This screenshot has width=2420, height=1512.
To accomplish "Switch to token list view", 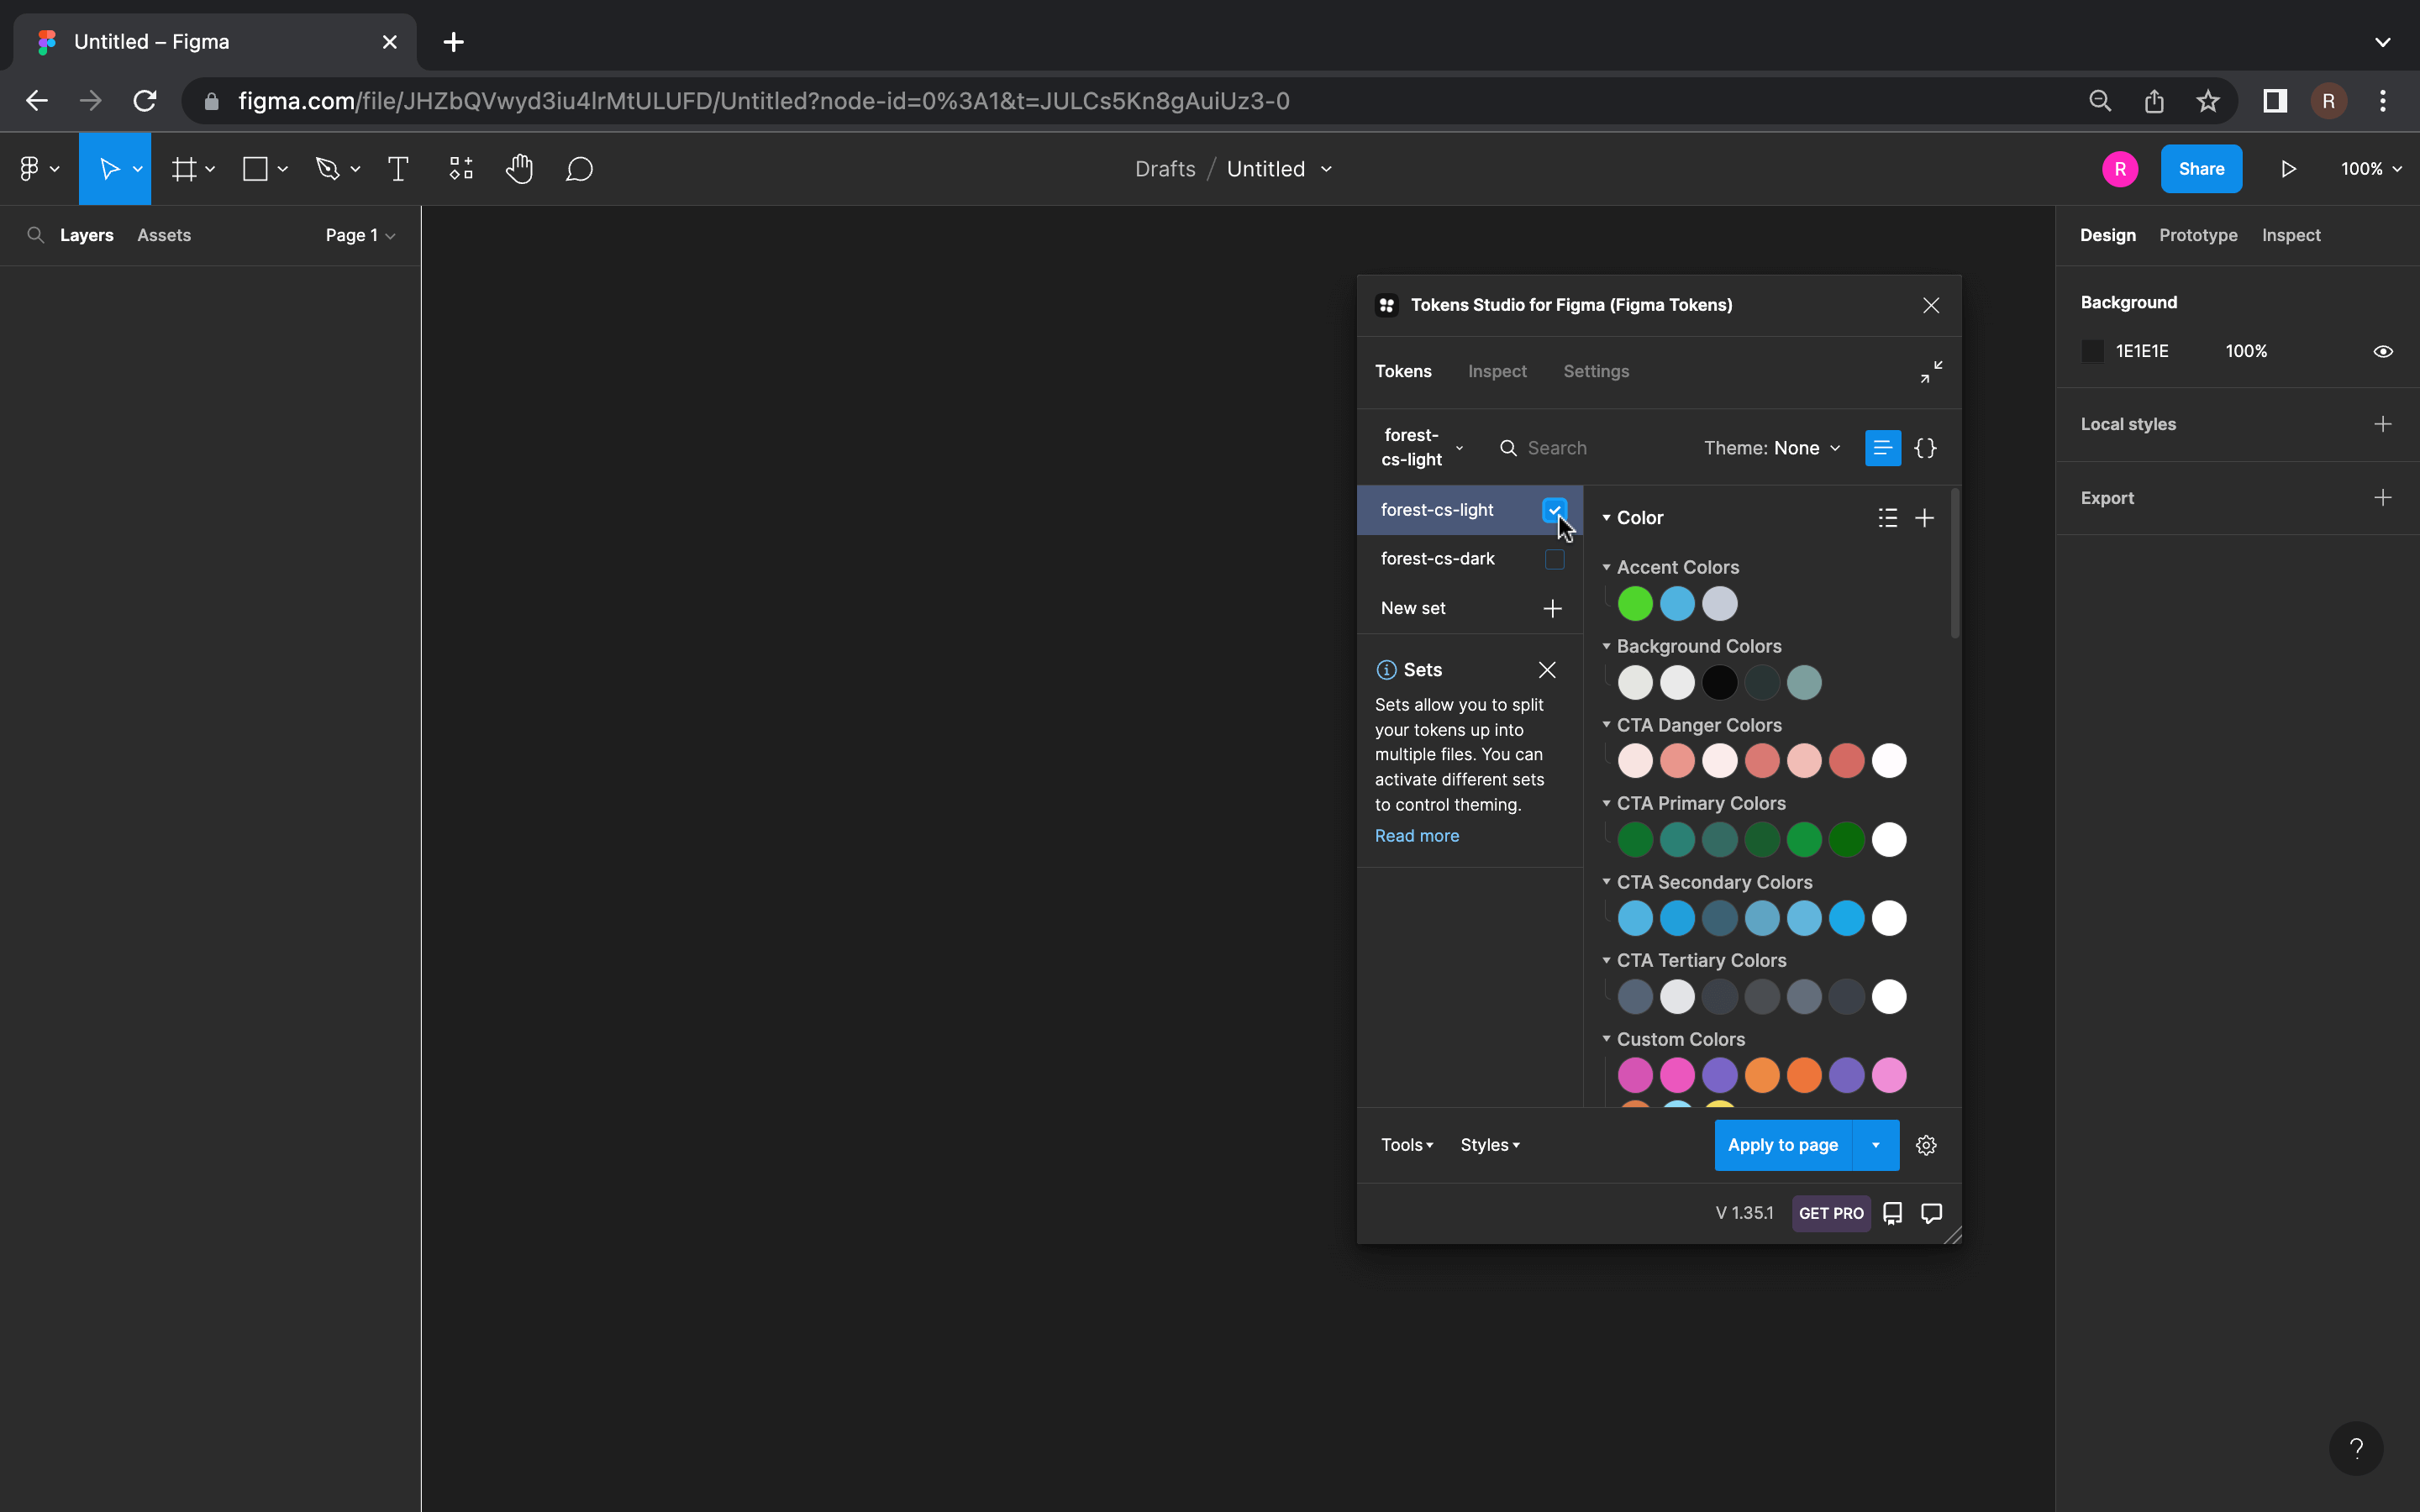I will (x=1883, y=448).
